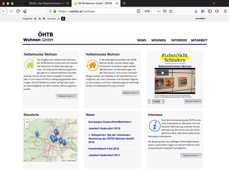Zoom out on the Standorte map
This screenshot has height=171, width=229.
(27, 126)
